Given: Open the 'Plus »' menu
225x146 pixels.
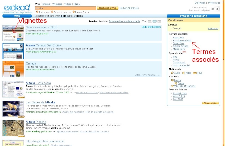Looking at the screenshot, I should (77, 4).
